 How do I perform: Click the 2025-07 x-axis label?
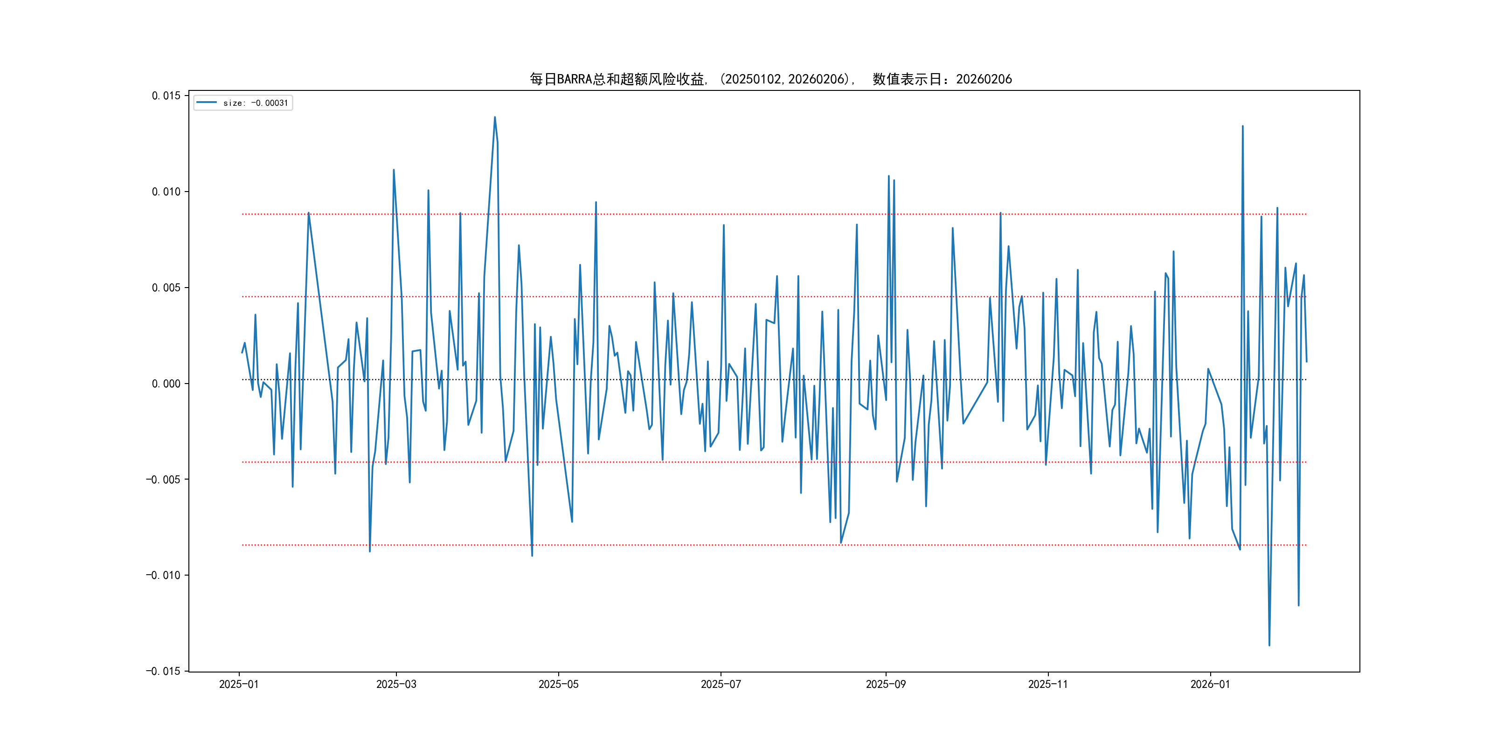pyautogui.click(x=721, y=684)
